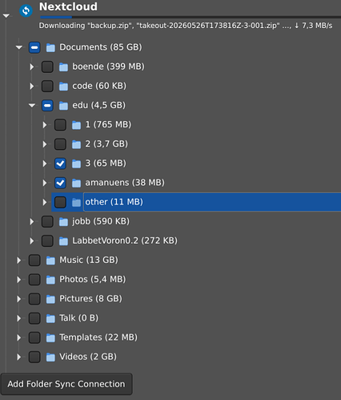The width and height of the screenshot is (341, 400).
Task: Check the LabbetVoron0.2 folder checkbox
Action: [47, 241]
